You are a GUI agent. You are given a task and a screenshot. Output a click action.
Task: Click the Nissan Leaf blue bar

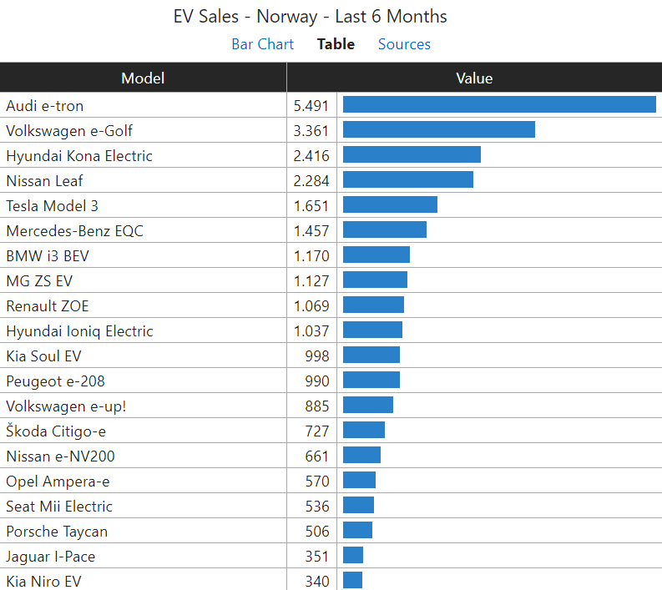click(408, 179)
